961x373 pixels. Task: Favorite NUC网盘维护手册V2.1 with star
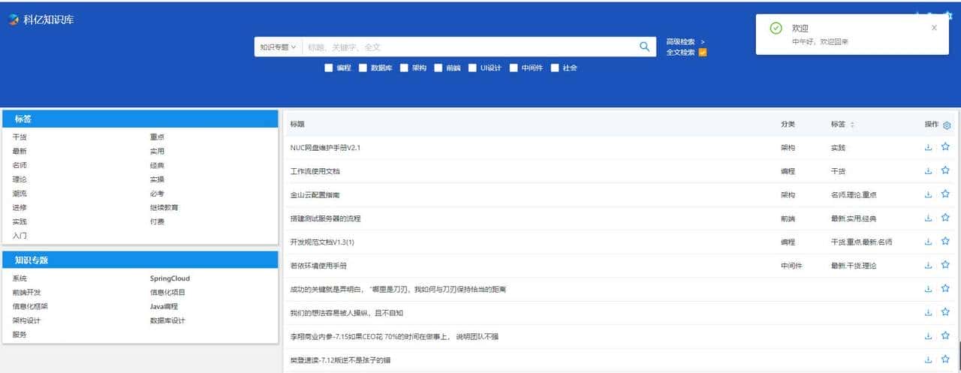tap(945, 148)
